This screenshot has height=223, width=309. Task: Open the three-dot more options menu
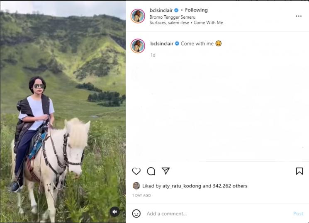(299, 16)
